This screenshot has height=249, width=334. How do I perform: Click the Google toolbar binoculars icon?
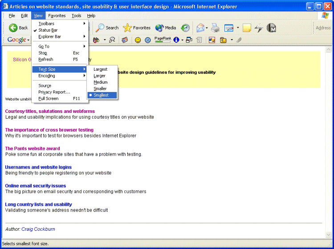[x=96, y=40]
